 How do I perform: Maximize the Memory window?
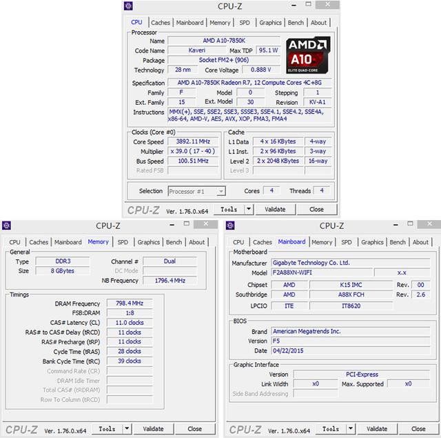[x=186, y=223]
